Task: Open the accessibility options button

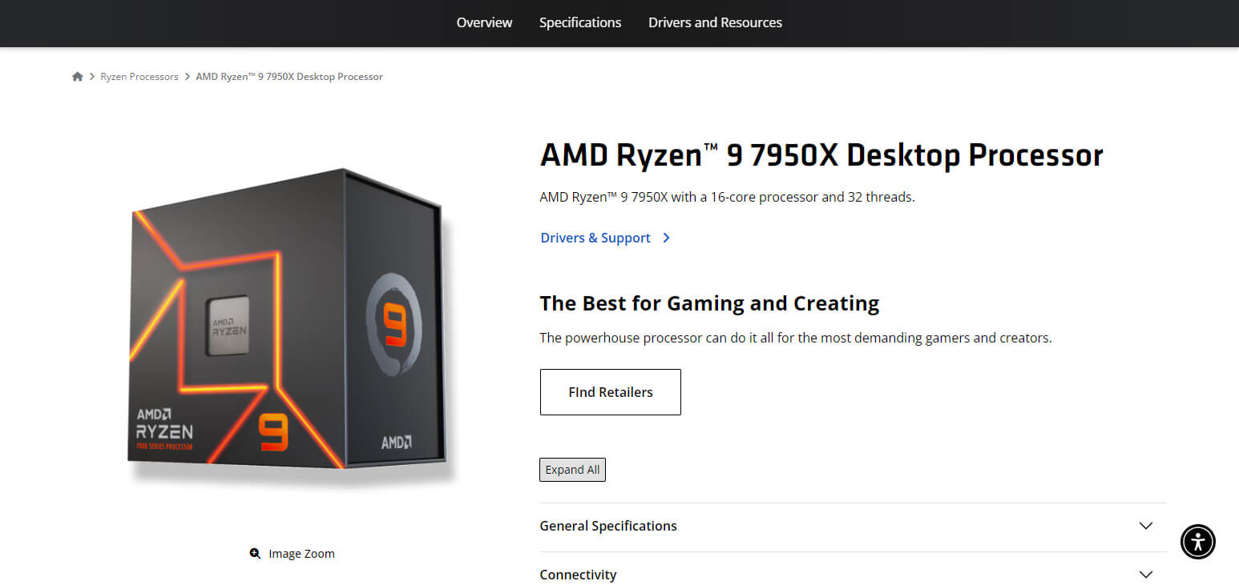Action: 1197,542
